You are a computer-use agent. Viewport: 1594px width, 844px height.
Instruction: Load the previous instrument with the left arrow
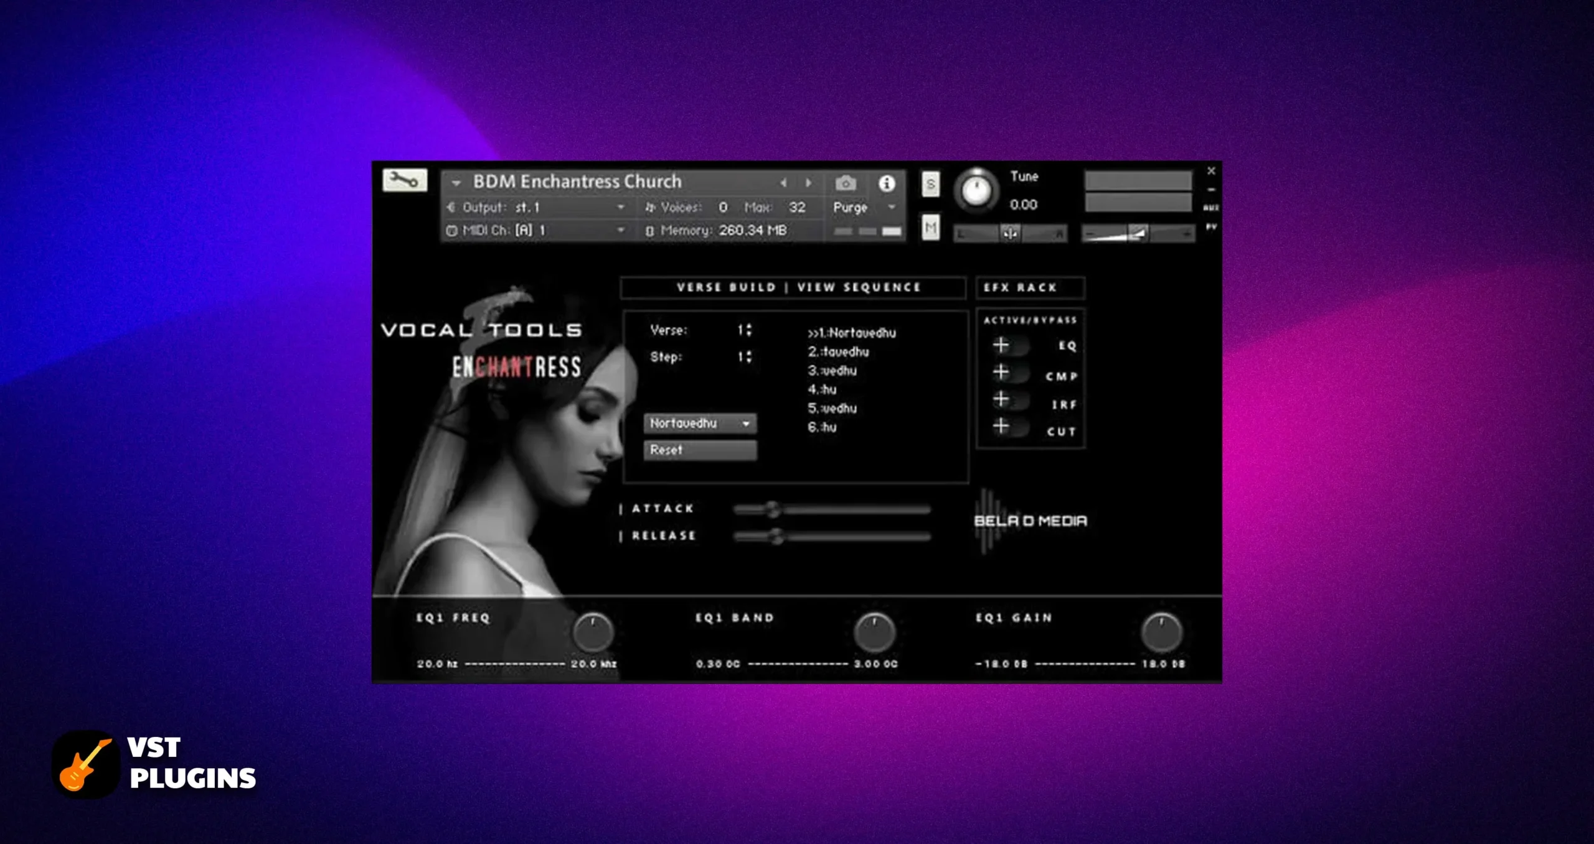[x=783, y=183]
